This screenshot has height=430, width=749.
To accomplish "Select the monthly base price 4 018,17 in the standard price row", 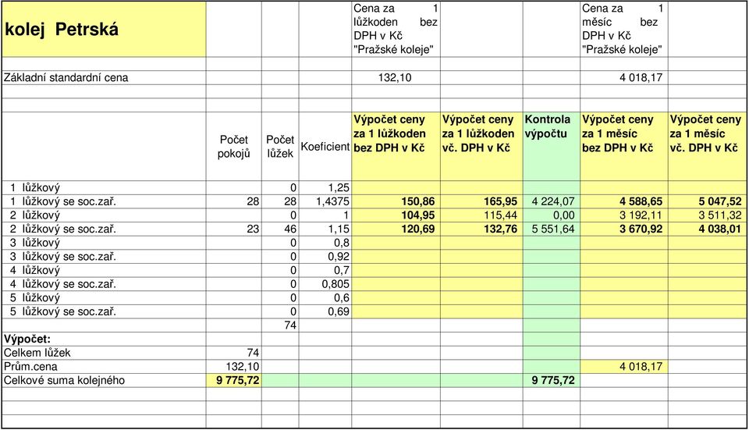I will pos(641,77).
